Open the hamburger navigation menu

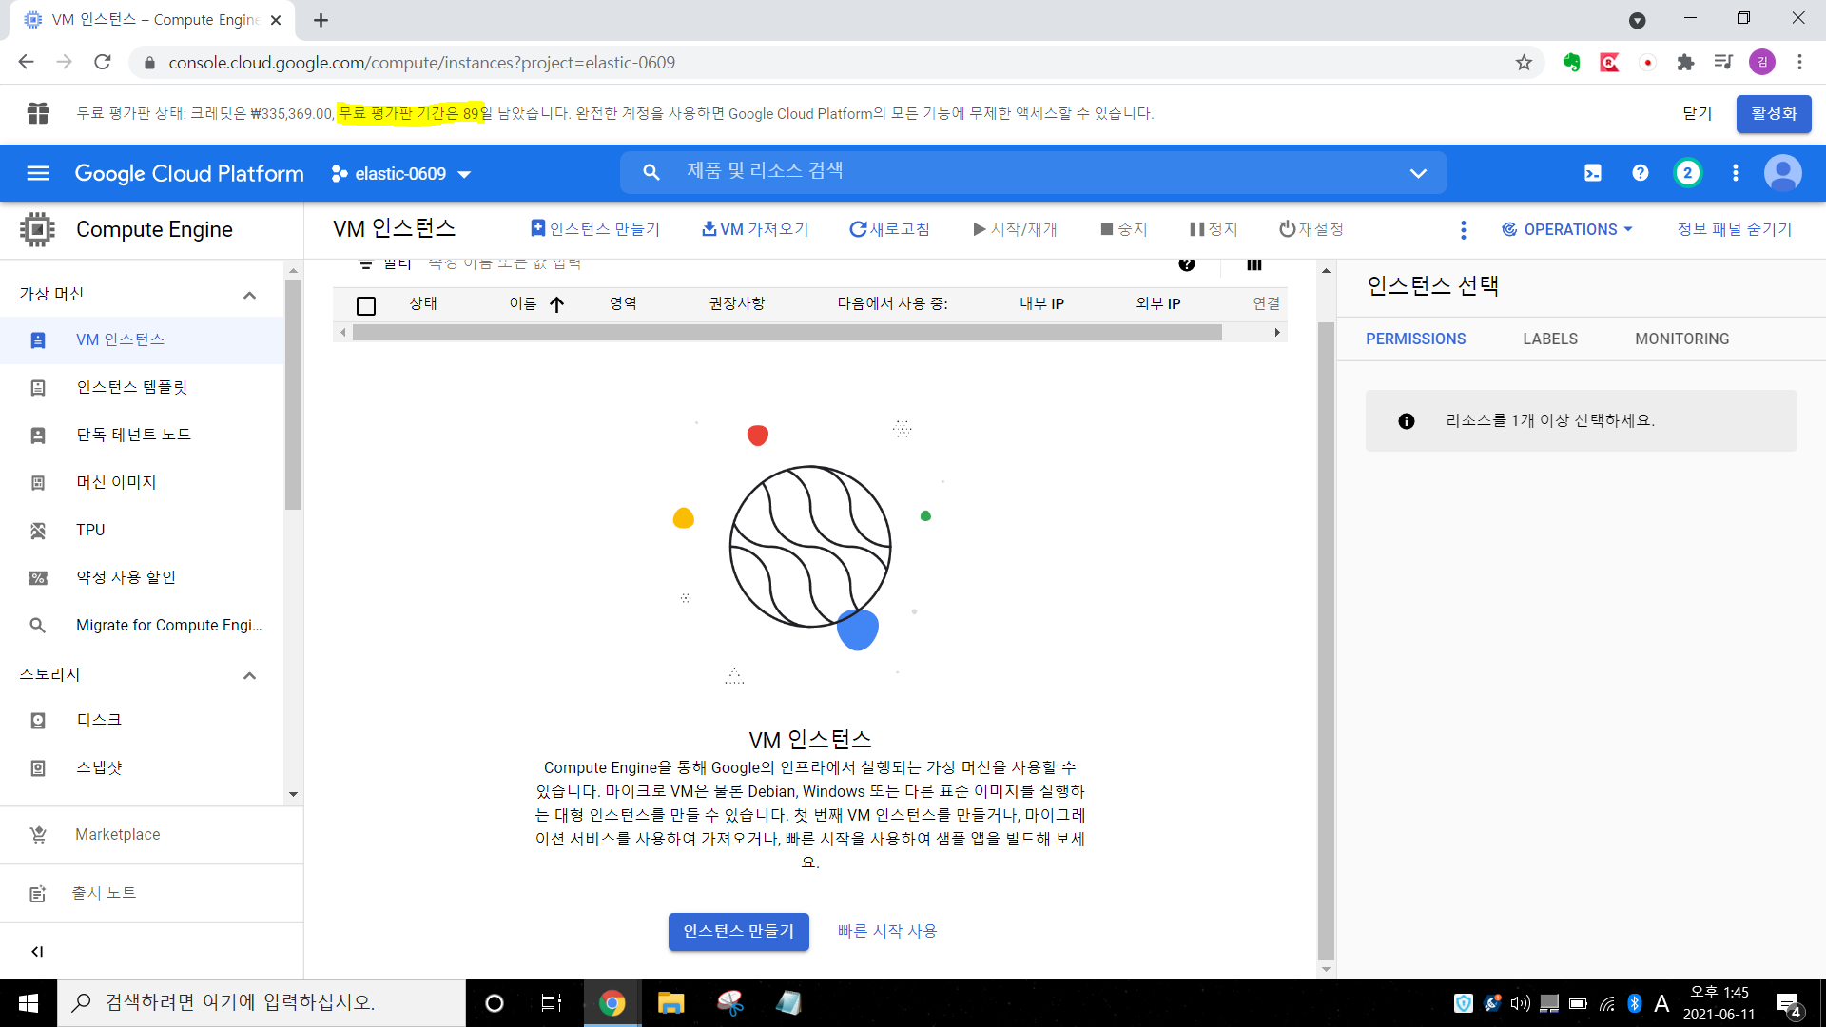tap(38, 173)
